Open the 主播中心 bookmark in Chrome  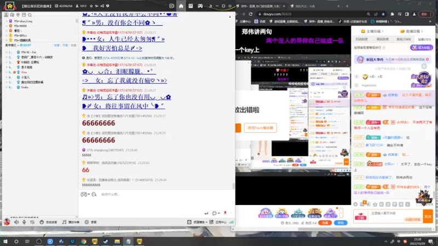pyautogui.click(x=243, y=21)
